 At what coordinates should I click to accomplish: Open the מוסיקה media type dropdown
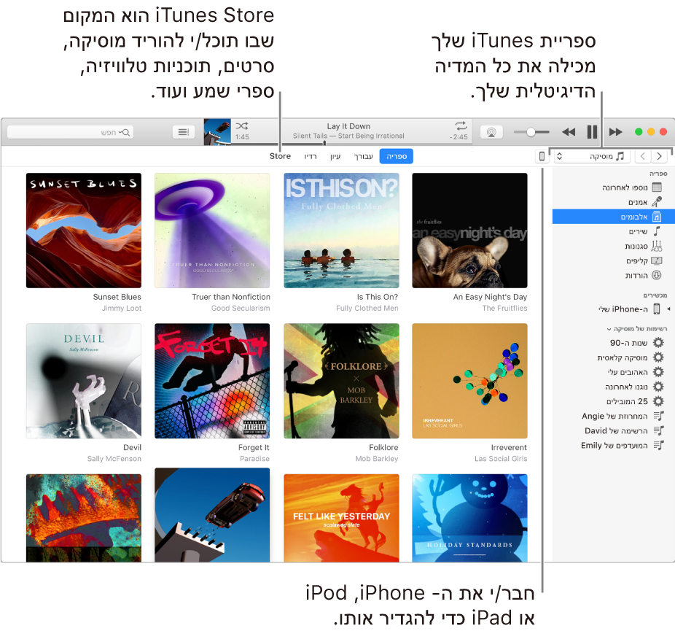coord(592,156)
